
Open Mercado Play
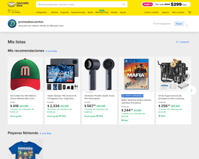102,13
